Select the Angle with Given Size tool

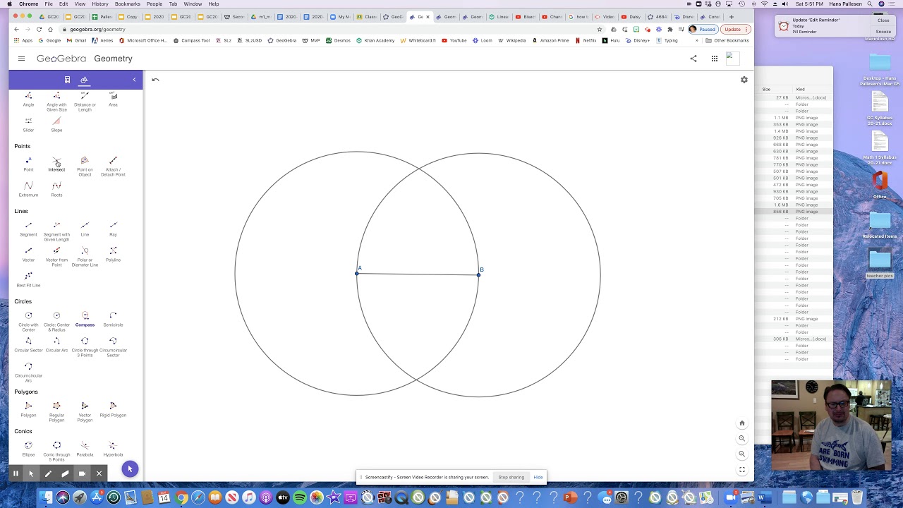click(x=56, y=102)
